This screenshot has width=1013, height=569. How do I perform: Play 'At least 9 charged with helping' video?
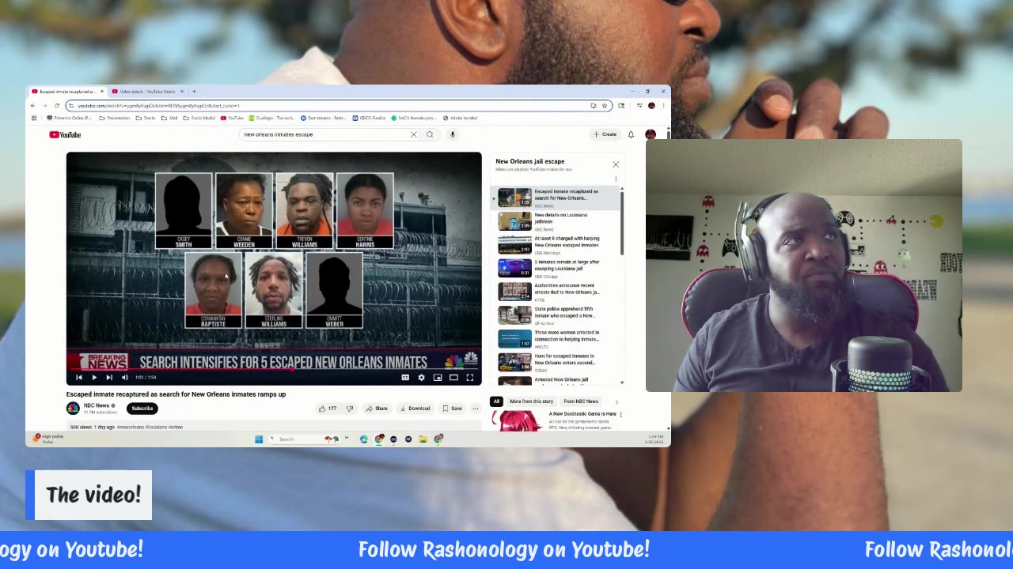click(x=556, y=245)
